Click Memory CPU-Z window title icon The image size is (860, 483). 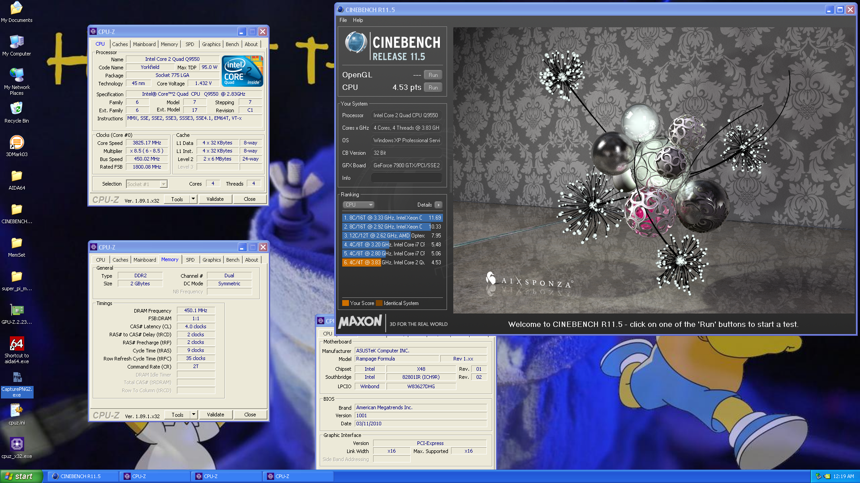point(94,247)
